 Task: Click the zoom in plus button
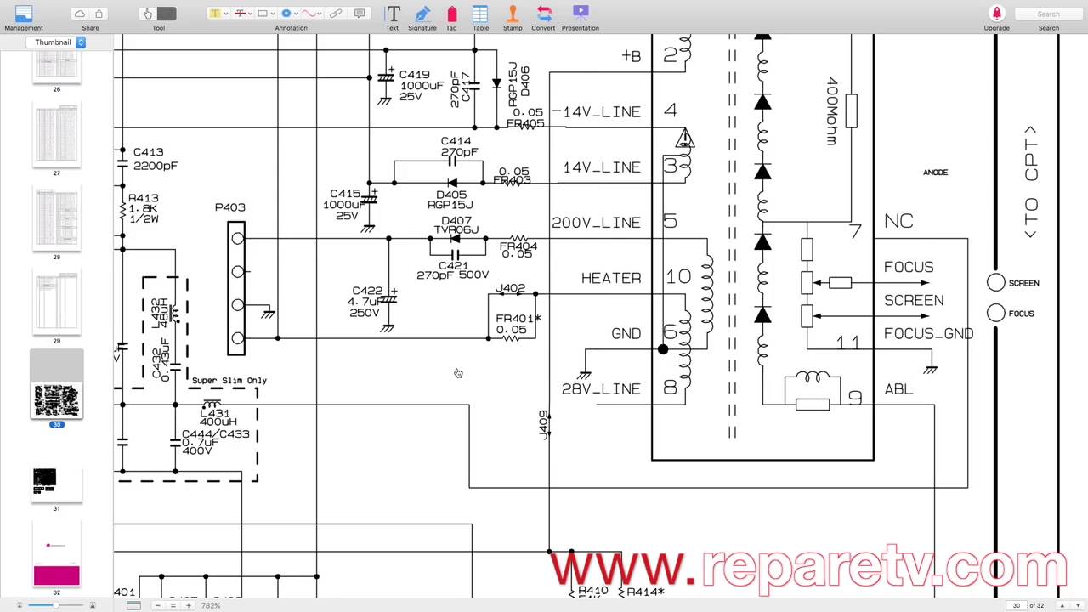pos(188,605)
